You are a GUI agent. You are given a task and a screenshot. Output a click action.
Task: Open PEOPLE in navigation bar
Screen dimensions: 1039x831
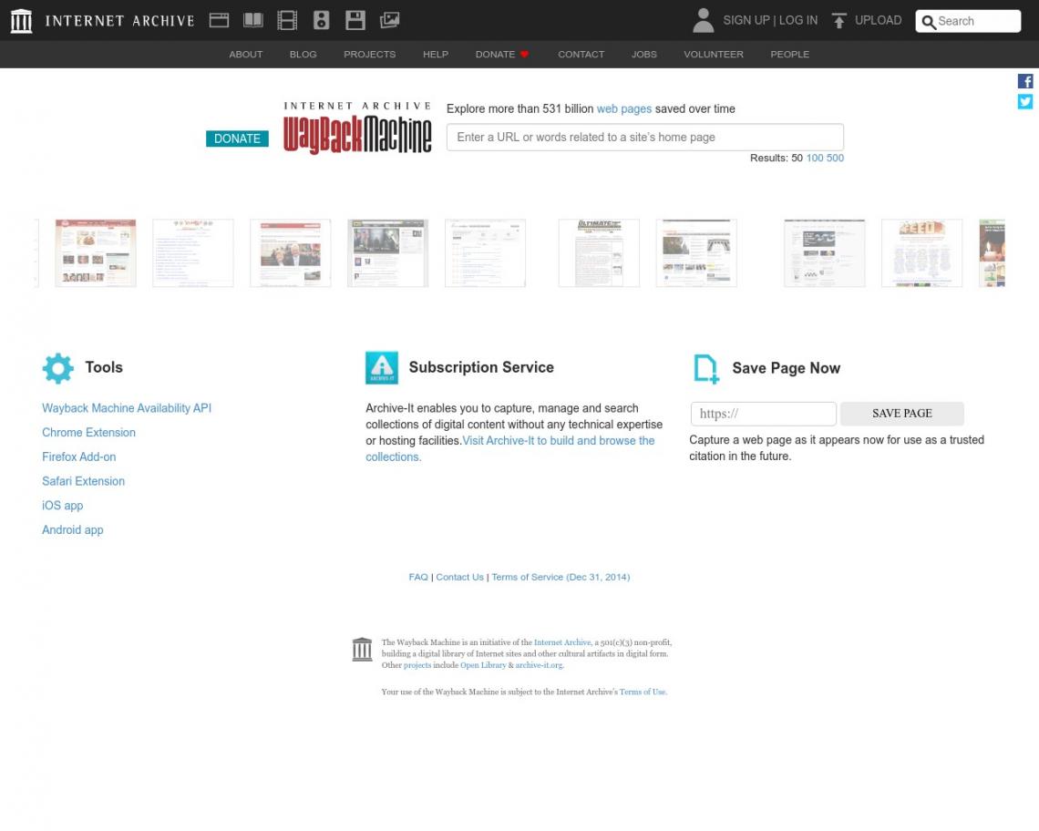(790, 55)
